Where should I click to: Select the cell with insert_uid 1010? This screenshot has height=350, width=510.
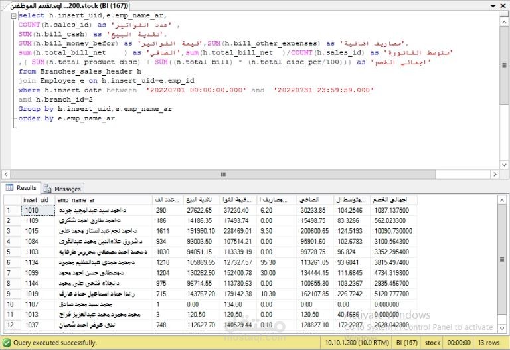point(38,210)
